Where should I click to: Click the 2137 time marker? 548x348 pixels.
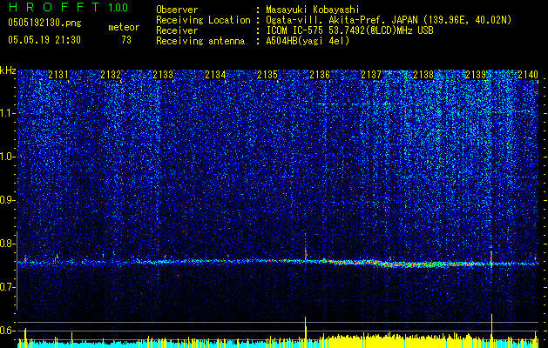pyautogui.click(x=371, y=74)
